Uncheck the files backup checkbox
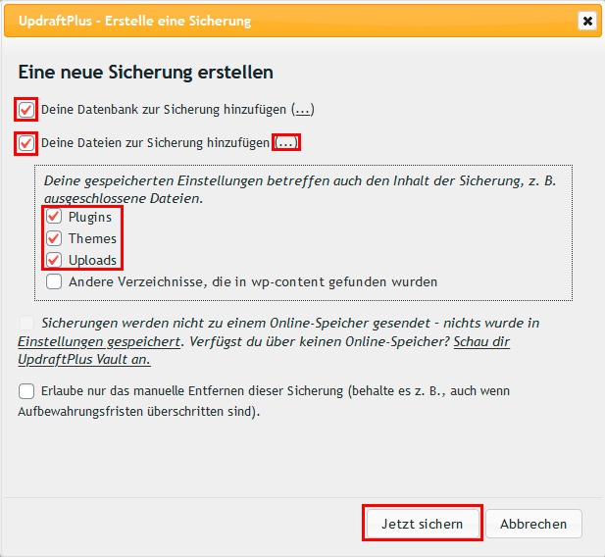This screenshot has height=557, width=605. 26,143
